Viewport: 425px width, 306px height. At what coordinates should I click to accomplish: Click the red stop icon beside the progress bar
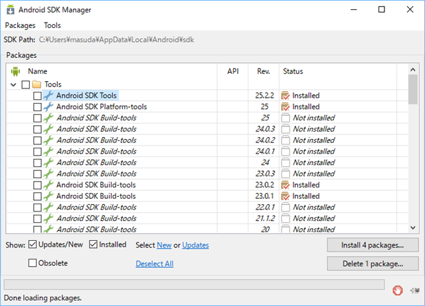[398, 290]
